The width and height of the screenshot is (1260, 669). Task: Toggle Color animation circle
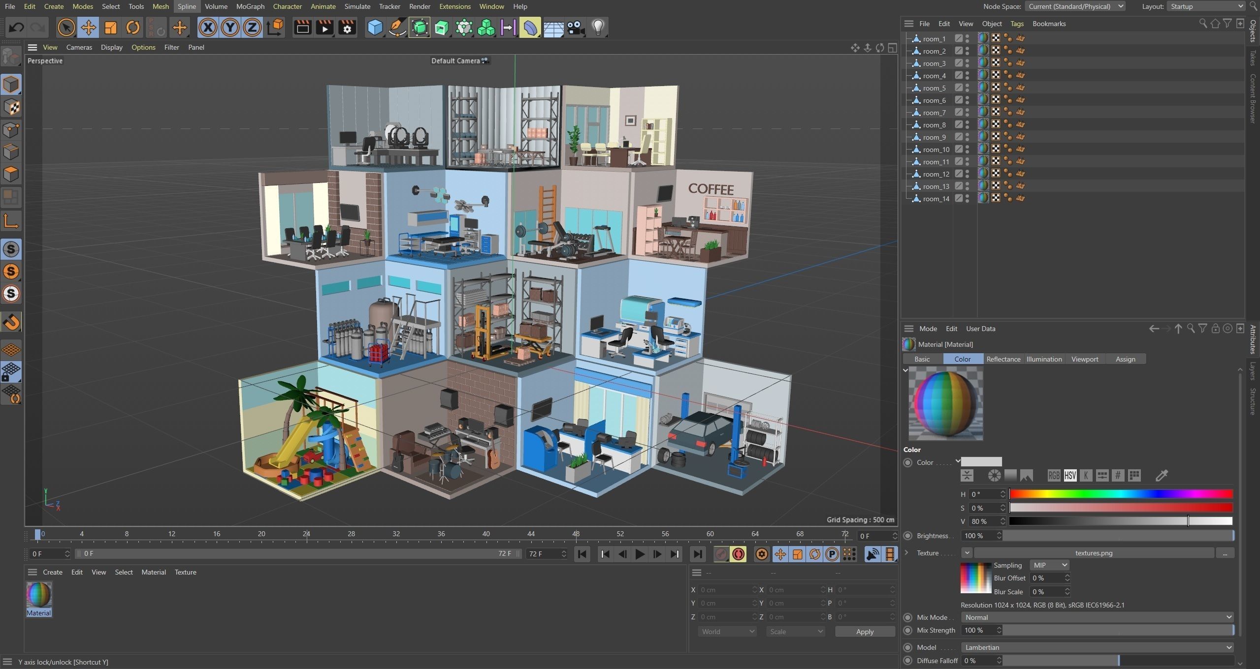click(908, 462)
